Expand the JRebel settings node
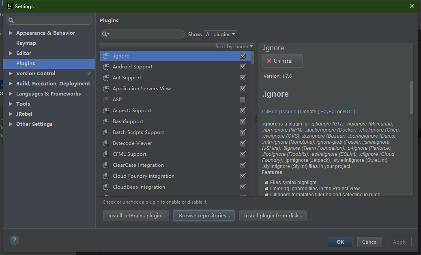This screenshot has height=255, width=421. (x=11, y=114)
